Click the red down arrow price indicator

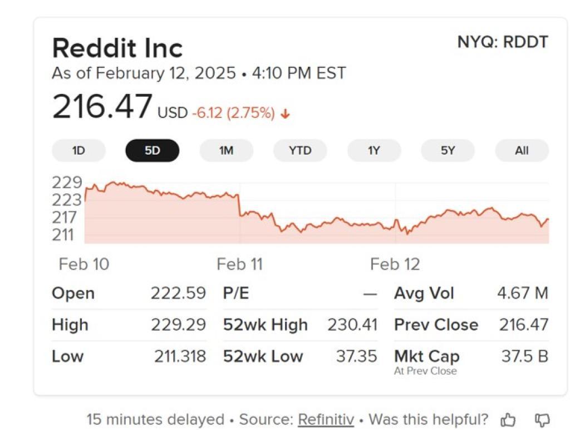(x=286, y=114)
